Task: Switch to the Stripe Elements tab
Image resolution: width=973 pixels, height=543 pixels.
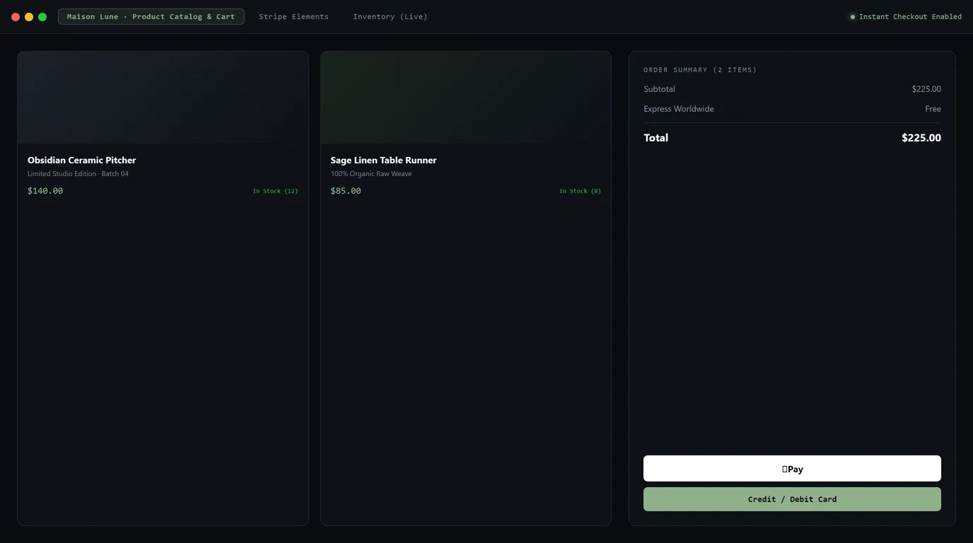Action: coord(293,16)
